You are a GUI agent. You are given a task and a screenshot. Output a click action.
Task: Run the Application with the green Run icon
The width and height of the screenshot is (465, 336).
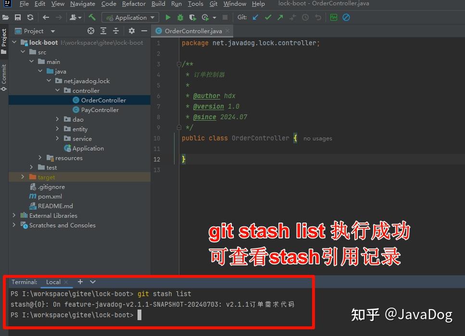tap(167, 17)
